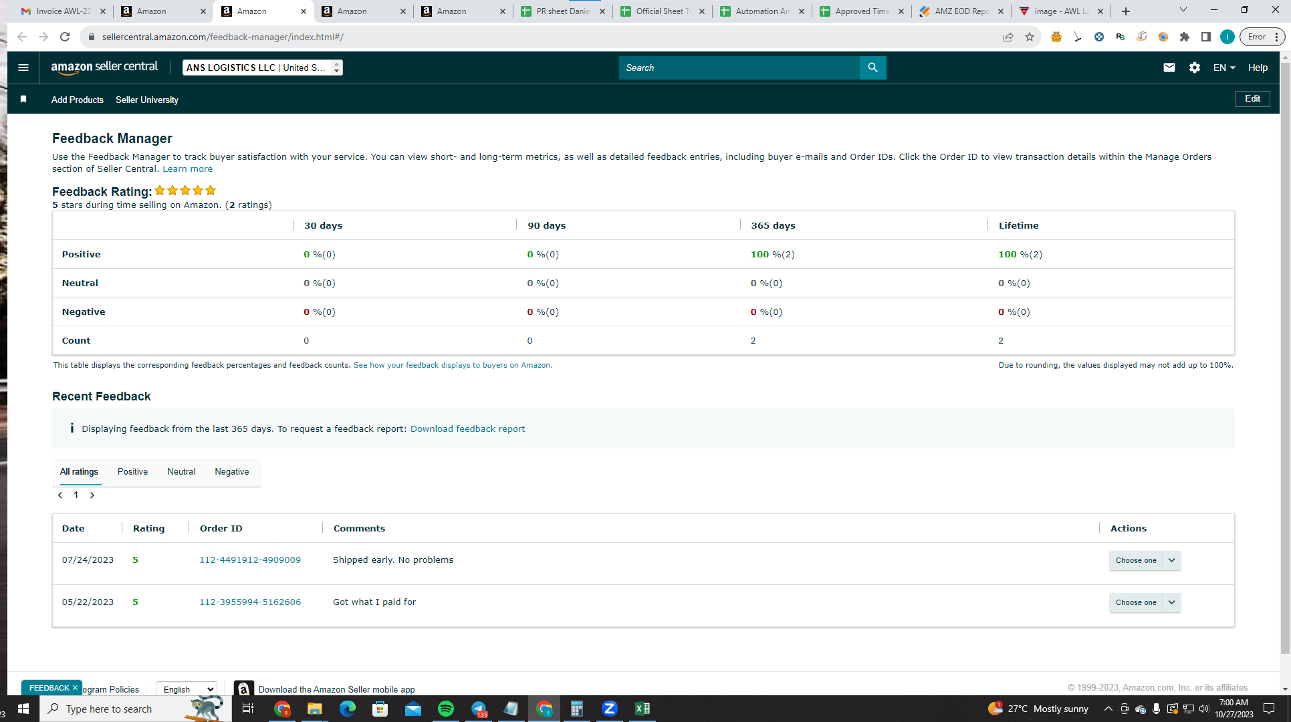Click the Learn more link
1291x722 pixels.
(188, 169)
